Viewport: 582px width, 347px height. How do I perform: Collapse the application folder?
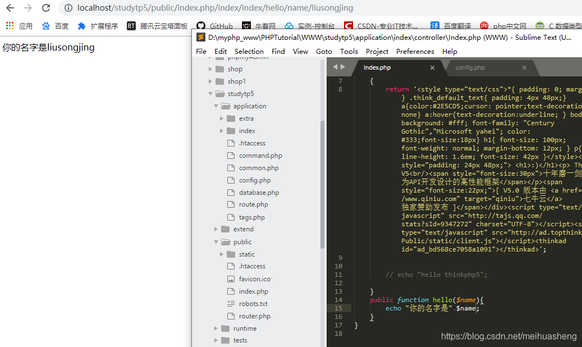pyautogui.click(x=216, y=106)
